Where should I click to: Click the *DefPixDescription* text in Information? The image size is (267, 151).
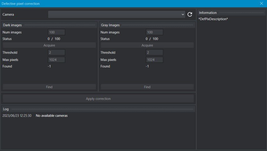tap(213, 19)
